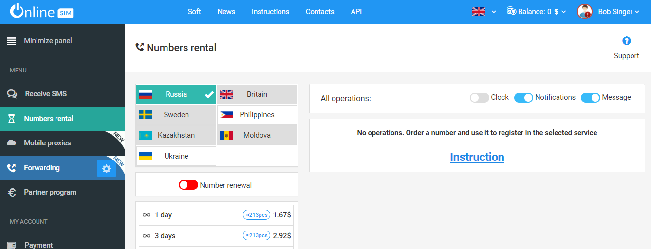The height and width of the screenshot is (249, 651).
Task: Go to the Instructions page
Action: [270, 12]
